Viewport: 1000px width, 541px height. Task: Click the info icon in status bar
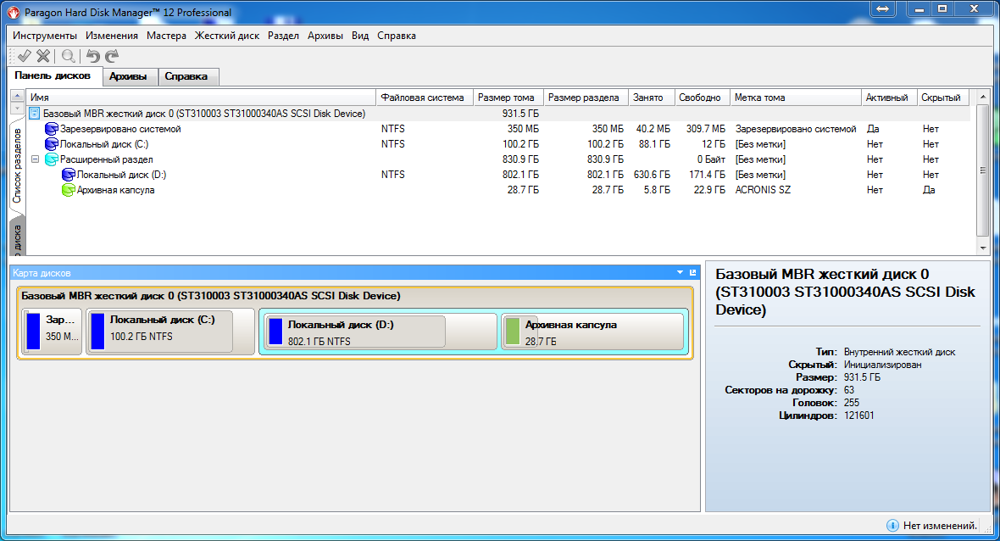click(892, 525)
